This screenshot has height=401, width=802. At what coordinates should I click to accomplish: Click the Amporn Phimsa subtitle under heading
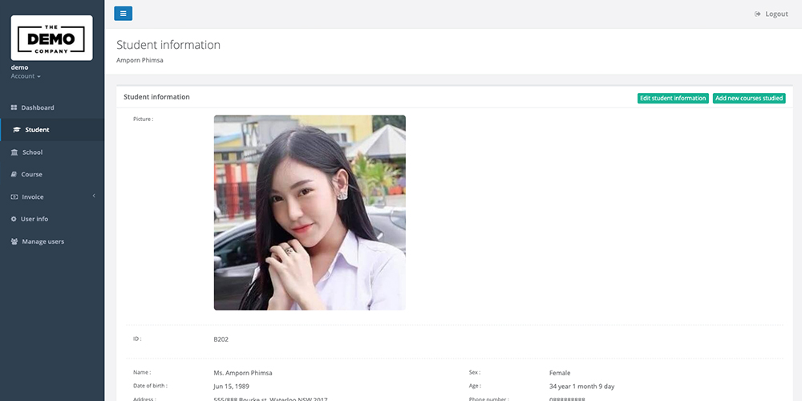pyautogui.click(x=140, y=60)
